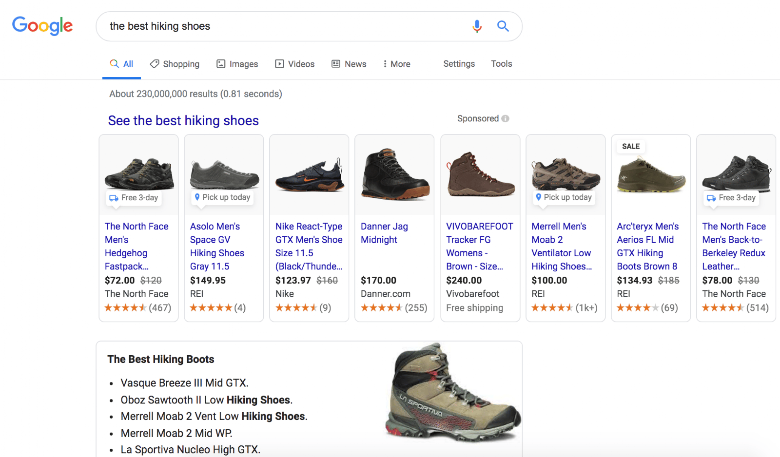The image size is (780, 457).
Task: Click the location pin on Asolo Space GV
Action: (197, 197)
